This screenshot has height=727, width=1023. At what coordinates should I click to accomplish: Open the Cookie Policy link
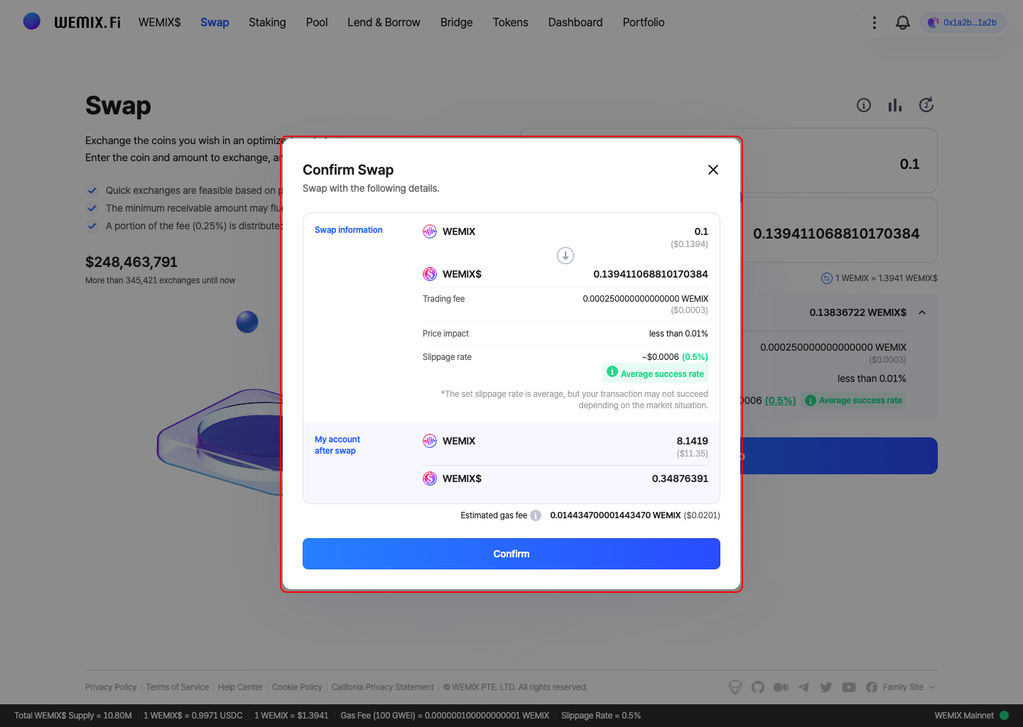pyautogui.click(x=297, y=687)
